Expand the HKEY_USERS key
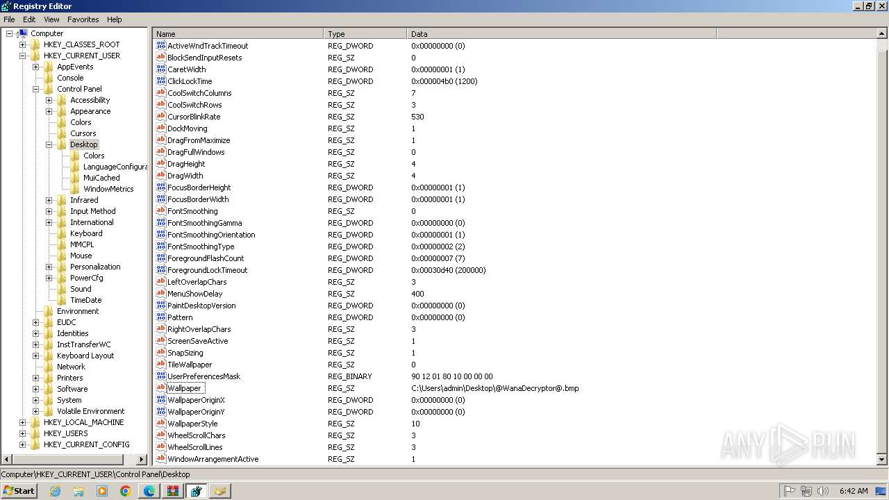 22,433
